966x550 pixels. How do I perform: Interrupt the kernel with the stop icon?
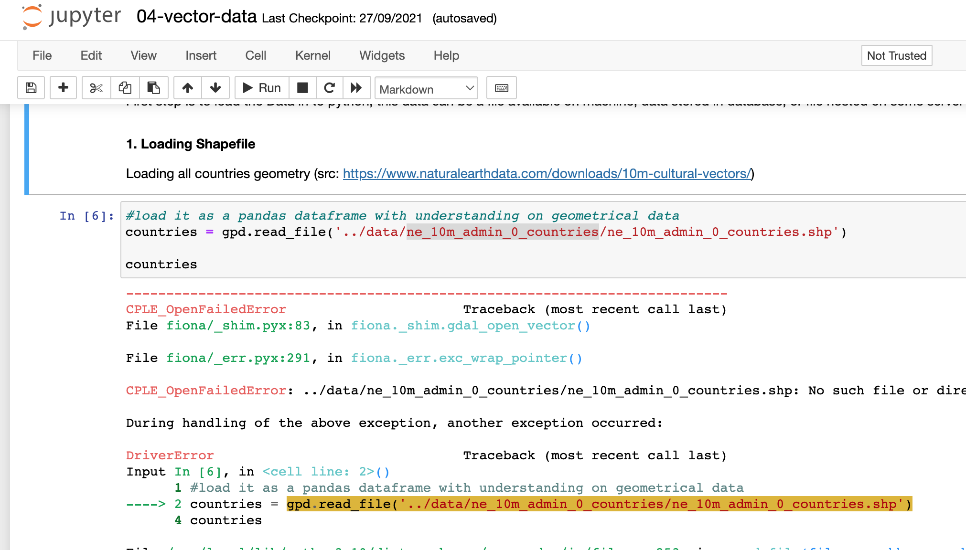click(x=302, y=88)
